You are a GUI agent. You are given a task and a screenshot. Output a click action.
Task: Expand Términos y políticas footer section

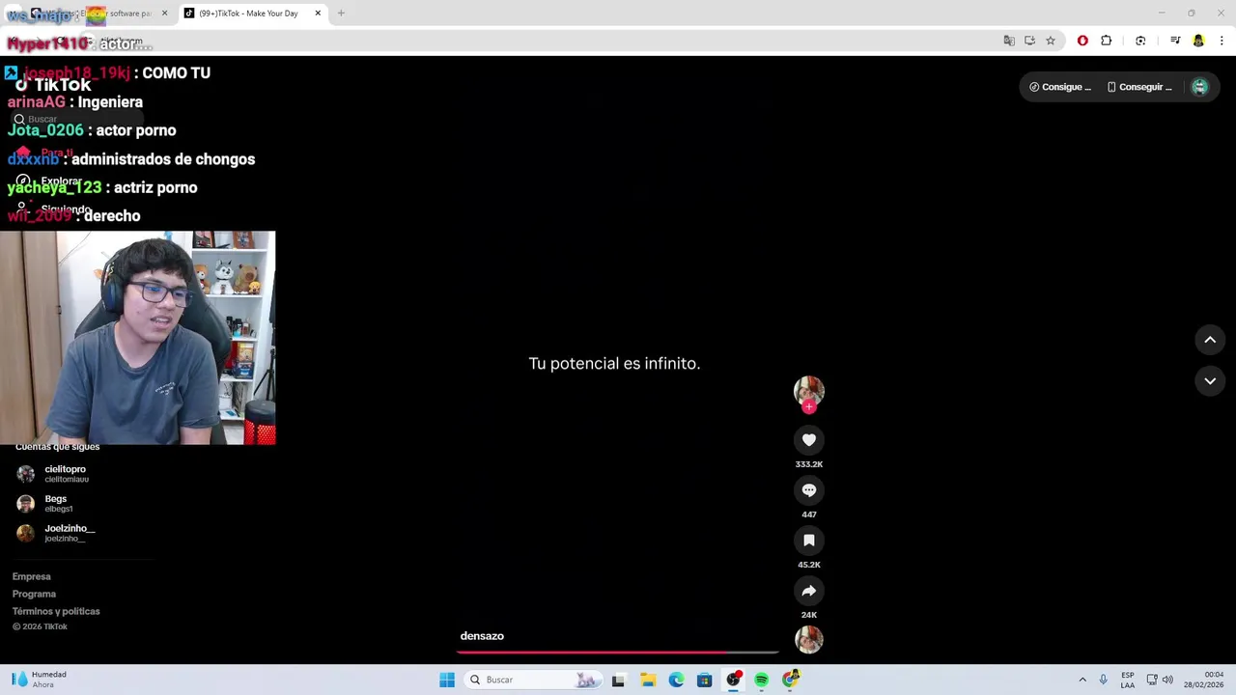point(56,611)
